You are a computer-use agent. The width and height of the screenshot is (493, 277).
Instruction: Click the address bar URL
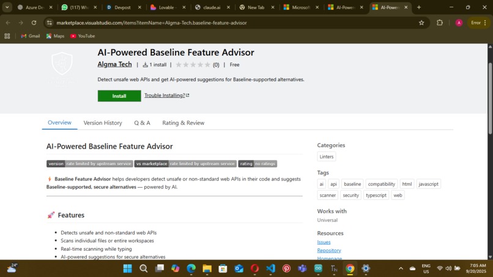tap(152, 23)
